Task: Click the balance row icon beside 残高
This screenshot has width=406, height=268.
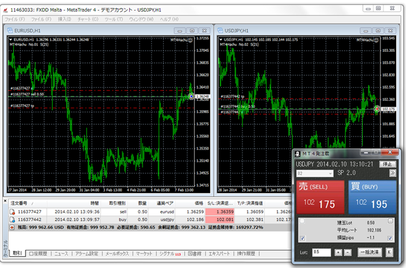Action: [x=12, y=227]
